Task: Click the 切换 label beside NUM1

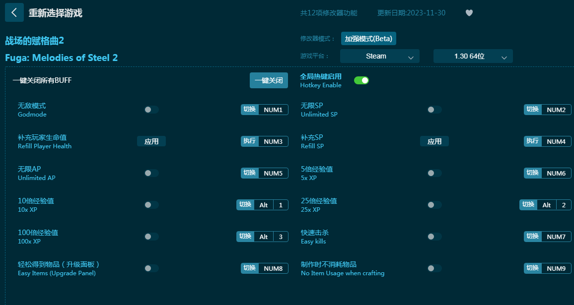Action: coord(250,109)
